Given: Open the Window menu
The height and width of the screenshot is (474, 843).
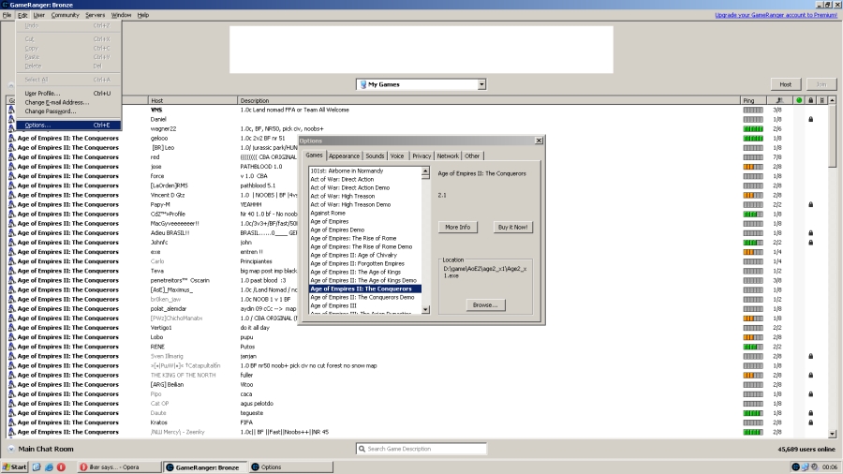Looking at the screenshot, I should [x=121, y=15].
